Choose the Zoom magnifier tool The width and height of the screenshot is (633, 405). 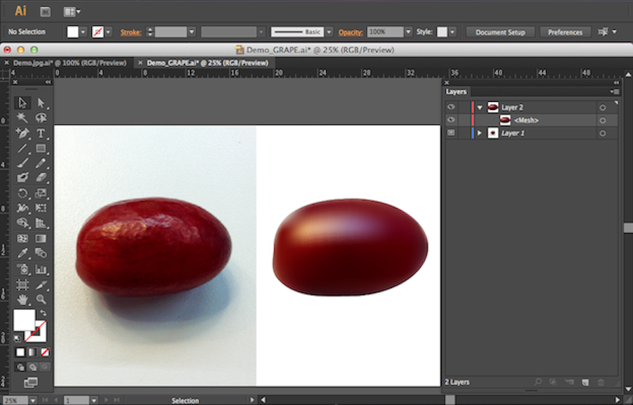(41, 299)
